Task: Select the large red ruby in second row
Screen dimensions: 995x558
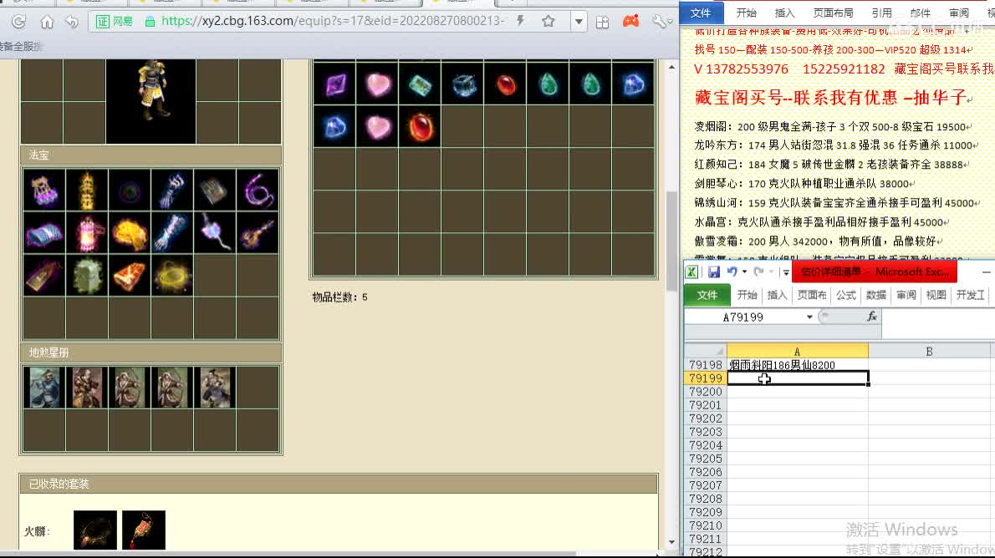Action: click(x=420, y=126)
